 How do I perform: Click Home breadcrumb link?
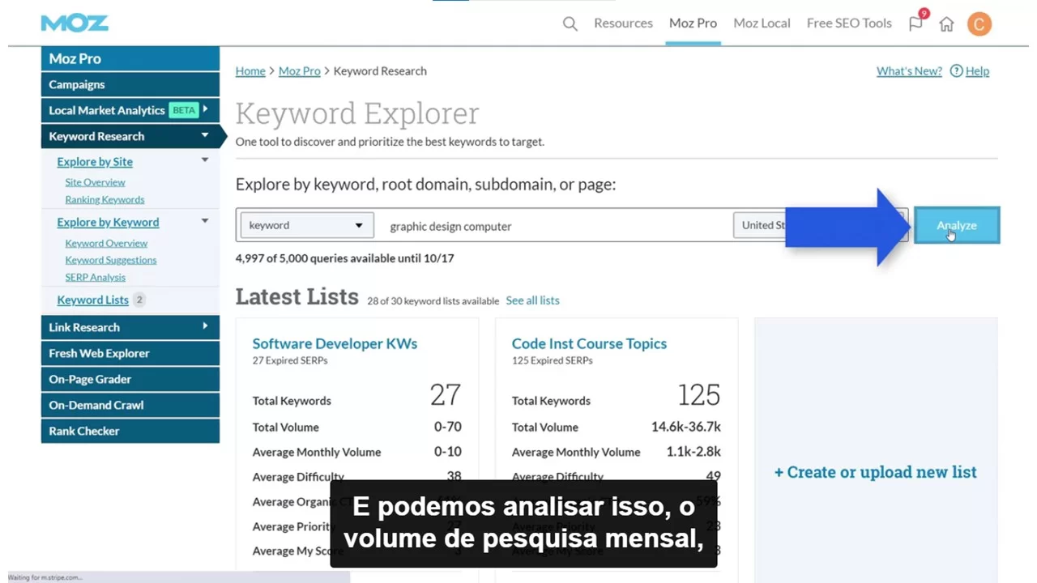point(250,71)
